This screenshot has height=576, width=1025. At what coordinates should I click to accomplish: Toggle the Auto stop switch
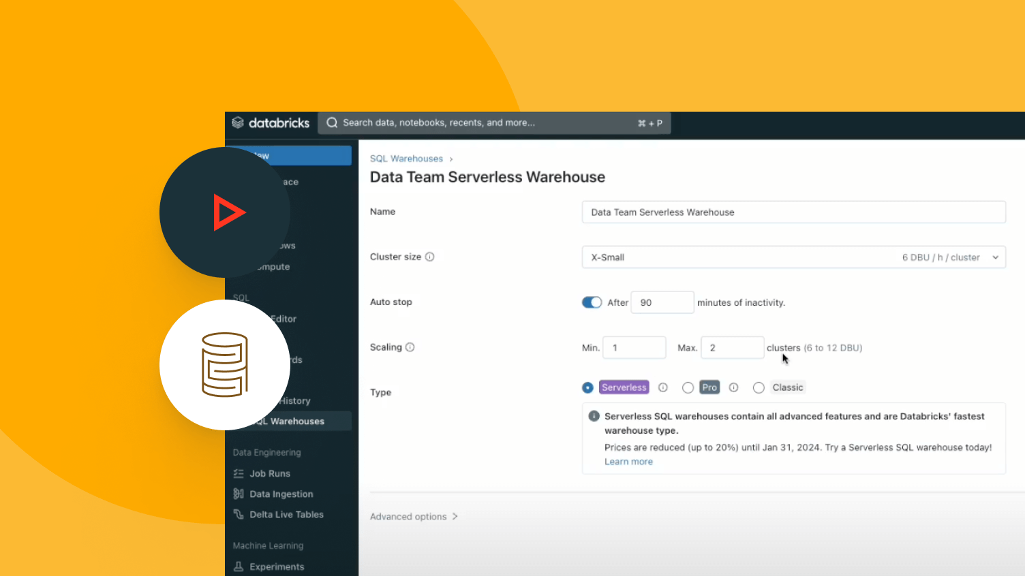[592, 302]
